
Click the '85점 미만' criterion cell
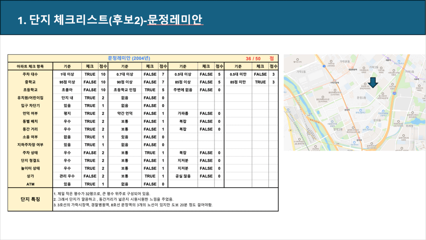point(238,82)
